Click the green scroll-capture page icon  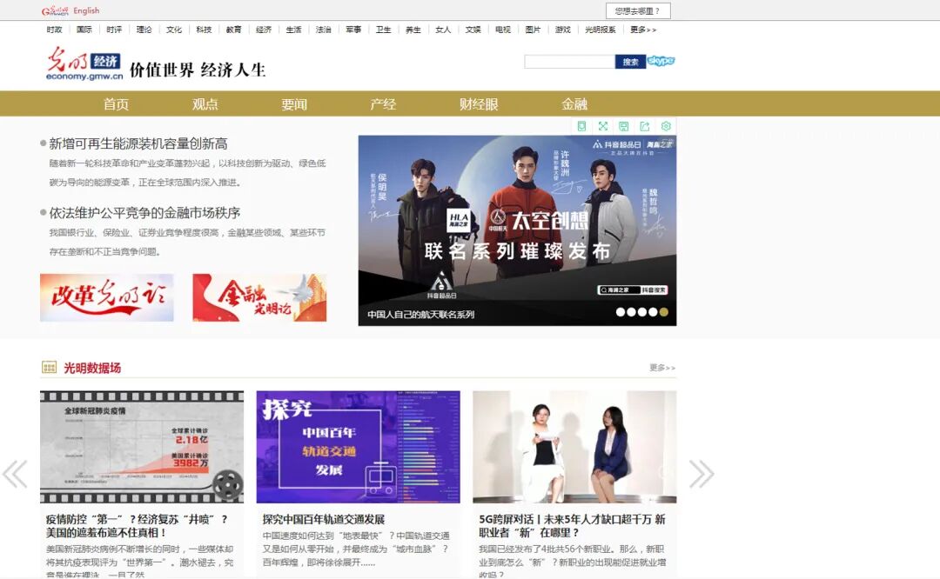(x=581, y=126)
